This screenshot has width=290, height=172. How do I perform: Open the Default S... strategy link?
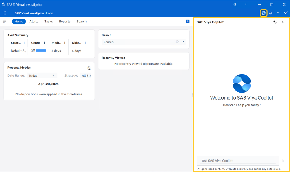[19, 51]
